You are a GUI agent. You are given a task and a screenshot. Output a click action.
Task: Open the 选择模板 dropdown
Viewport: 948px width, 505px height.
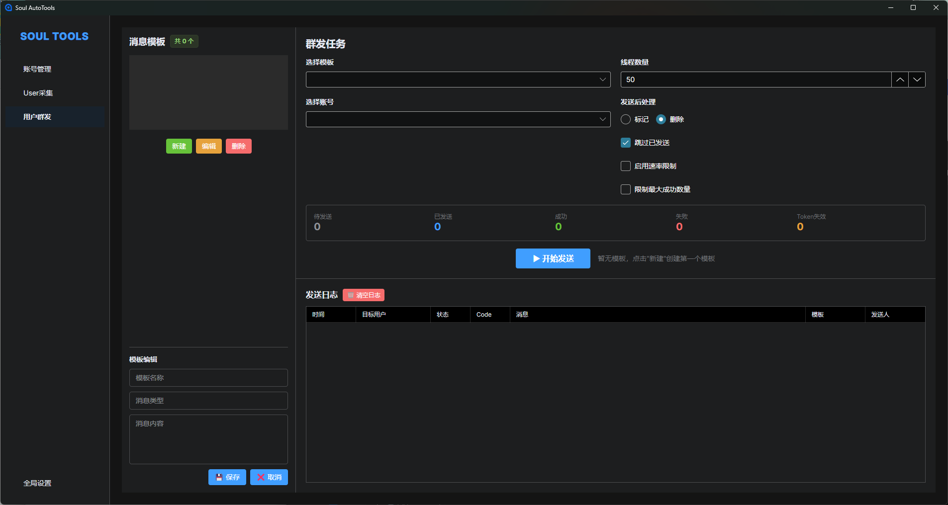click(x=458, y=80)
